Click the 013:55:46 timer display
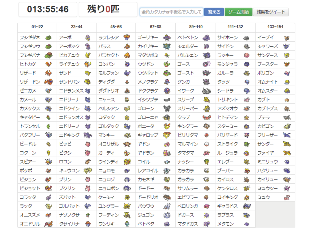Image resolution: width=325 pixels, height=230 pixels. (48, 9)
